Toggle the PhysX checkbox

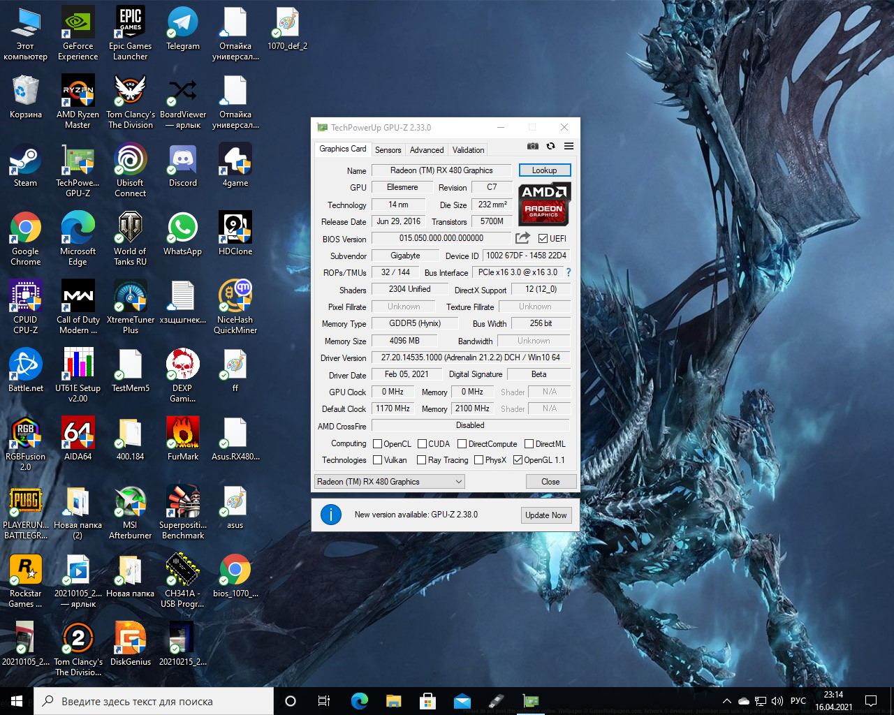[x=479, y=460]
